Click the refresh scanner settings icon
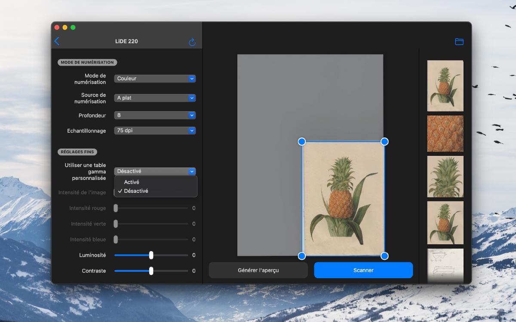 192,42
